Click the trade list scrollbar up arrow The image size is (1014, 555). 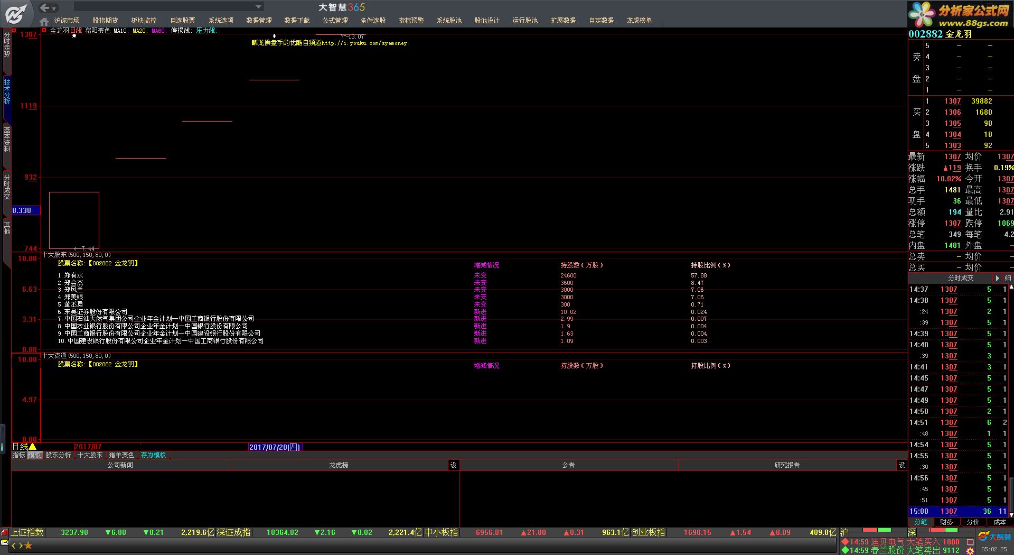[x=1011, y=287]
